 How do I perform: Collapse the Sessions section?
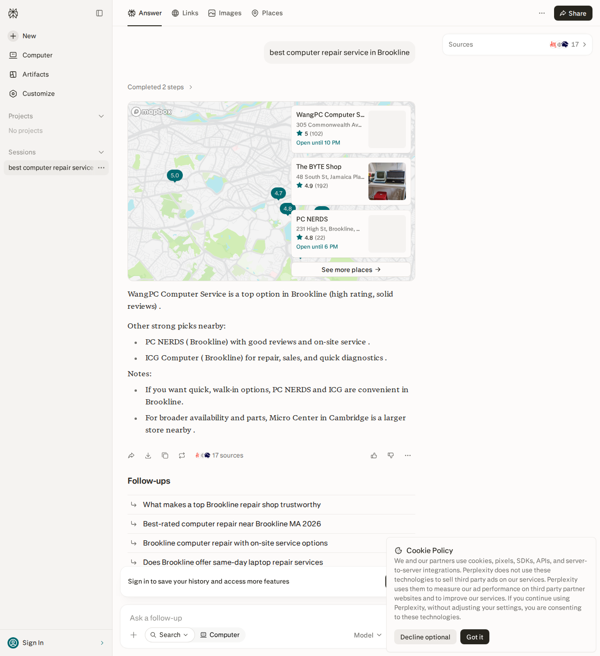[x=101, y=152]
